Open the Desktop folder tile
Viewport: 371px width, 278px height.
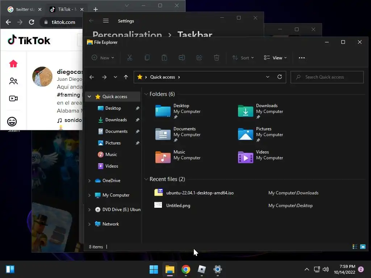tap(178, 111)
